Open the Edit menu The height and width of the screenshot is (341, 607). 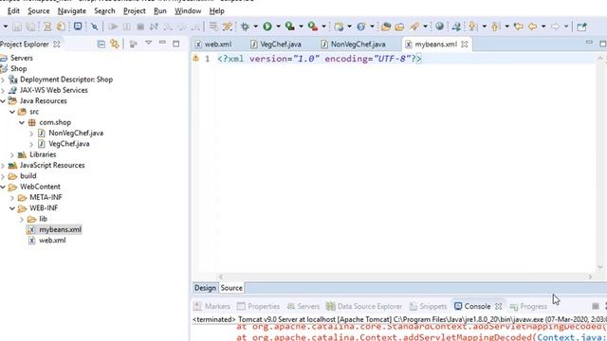tap(13, 10)
